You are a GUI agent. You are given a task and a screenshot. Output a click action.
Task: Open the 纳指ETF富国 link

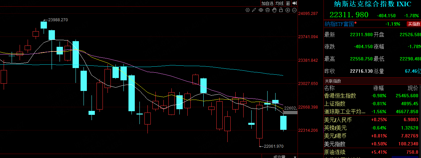point(339,24)
